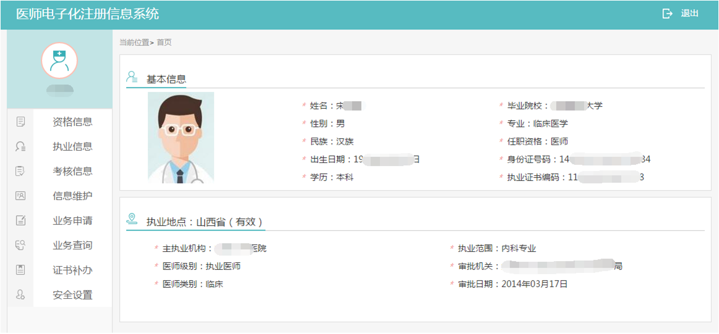Click the 证书补办 sidebar icon

(x=20, y=270)
